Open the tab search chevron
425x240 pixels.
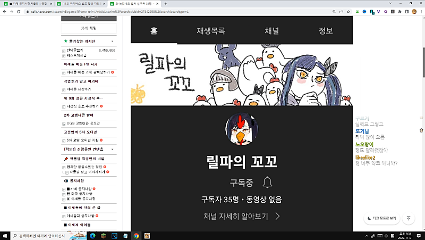click(x=390, y=4)
